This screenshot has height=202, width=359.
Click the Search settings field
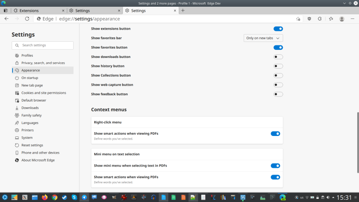click(43, 45)
